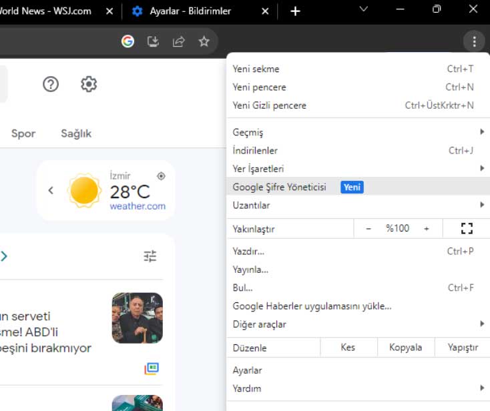Open the Sağlık news category
This screenshot has height=411, width=490.
point(76,133)
